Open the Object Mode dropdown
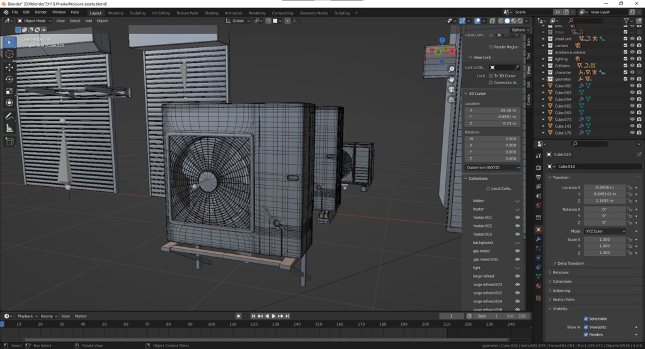645x349 pixels. click(34, 21)
